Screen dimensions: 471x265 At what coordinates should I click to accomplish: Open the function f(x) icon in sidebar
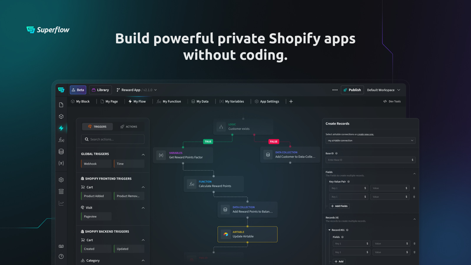click(x=61, y=140)
